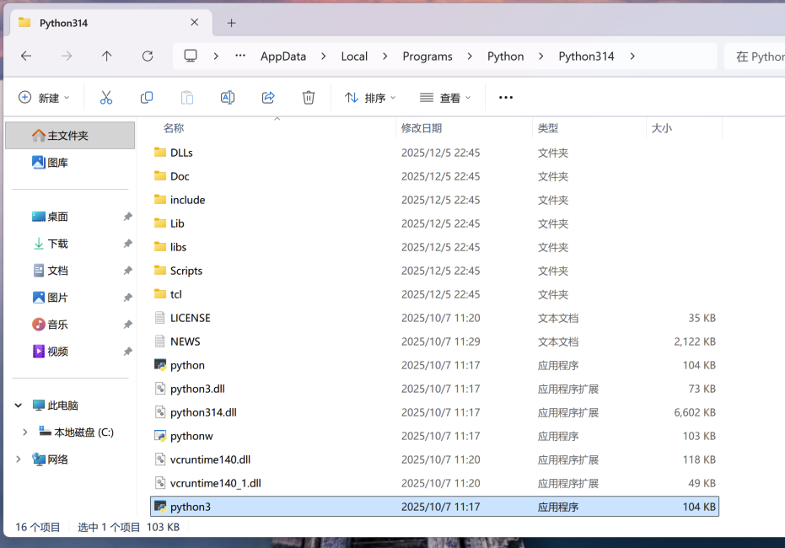Open 视频 Videos in sidebar
Image resolution: width=785 pixels, height=548 pixels.
(x=70, y=352)
